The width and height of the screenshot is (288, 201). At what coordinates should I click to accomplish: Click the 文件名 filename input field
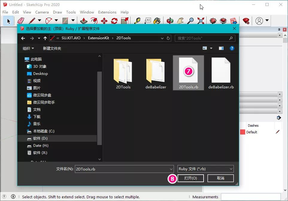click(124, 169)
